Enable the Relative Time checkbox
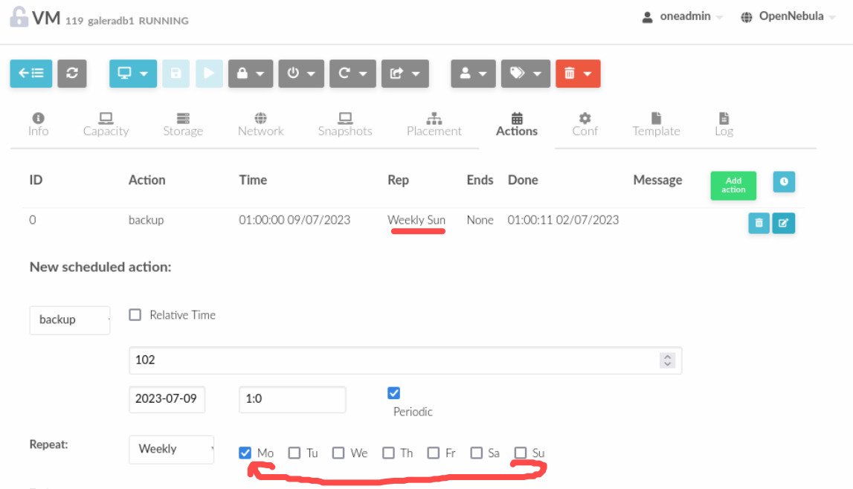 click(x=135, y=314)
